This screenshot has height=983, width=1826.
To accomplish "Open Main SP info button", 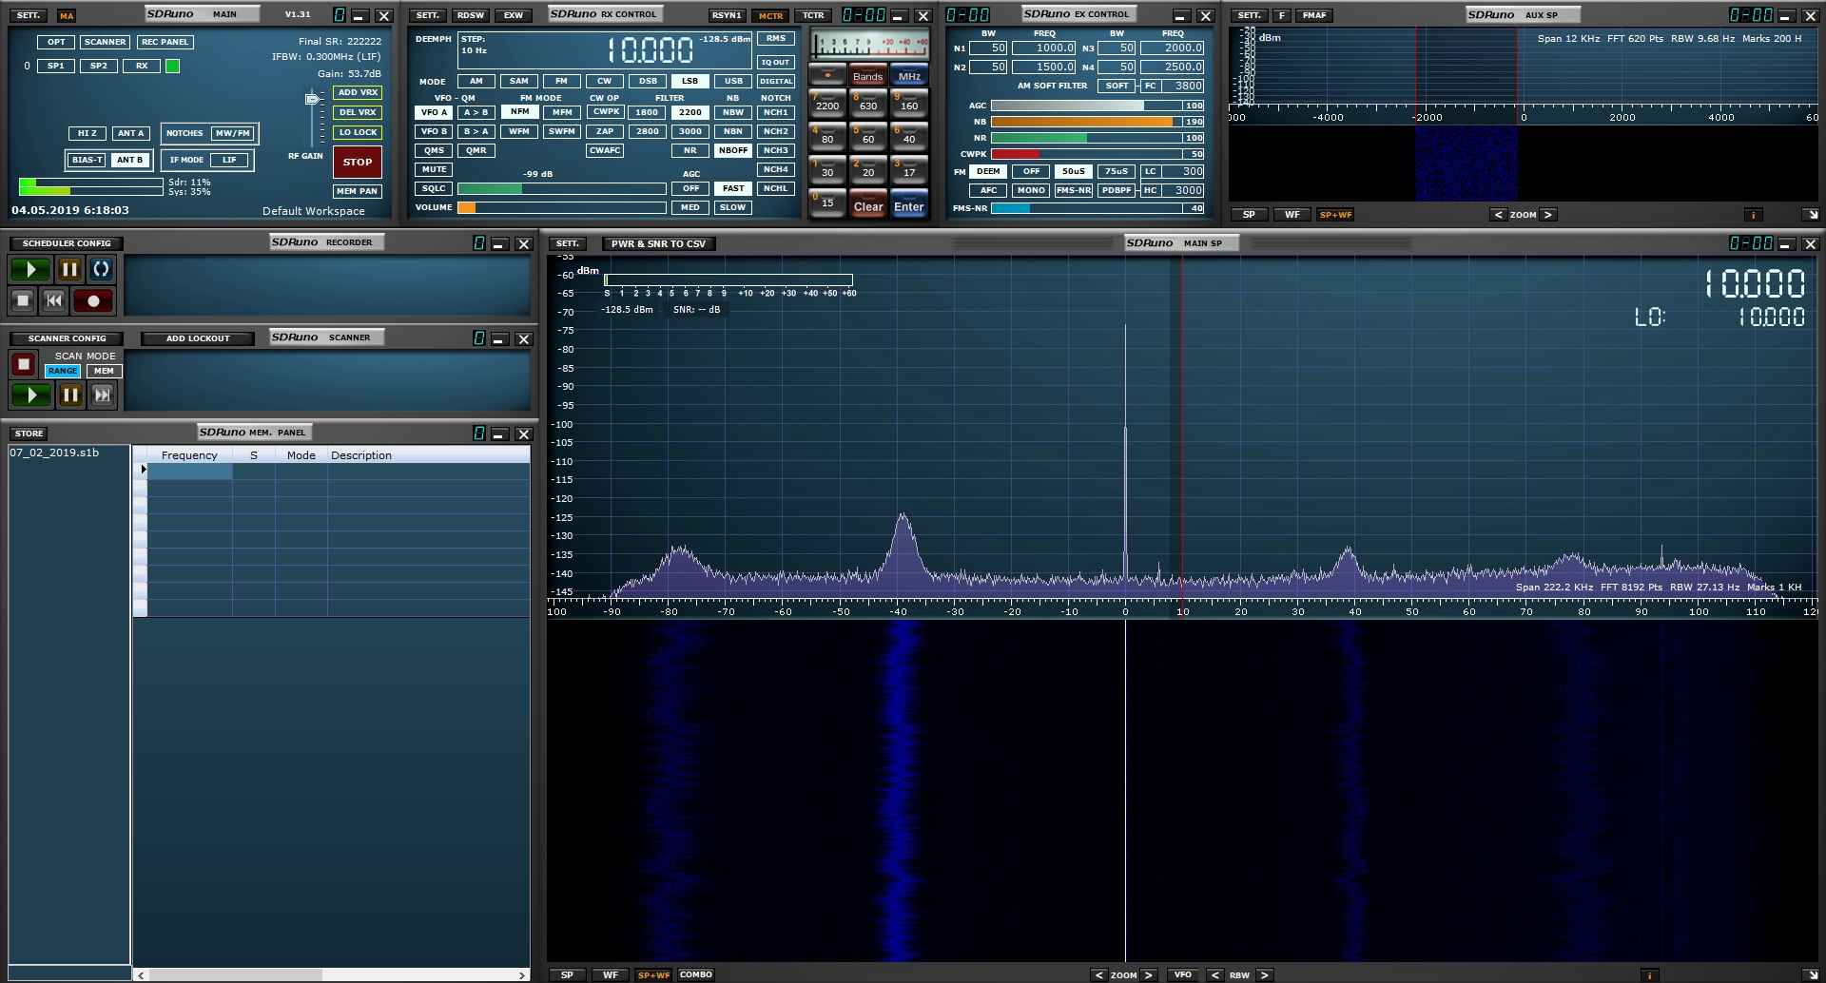I will [1649, 974].
